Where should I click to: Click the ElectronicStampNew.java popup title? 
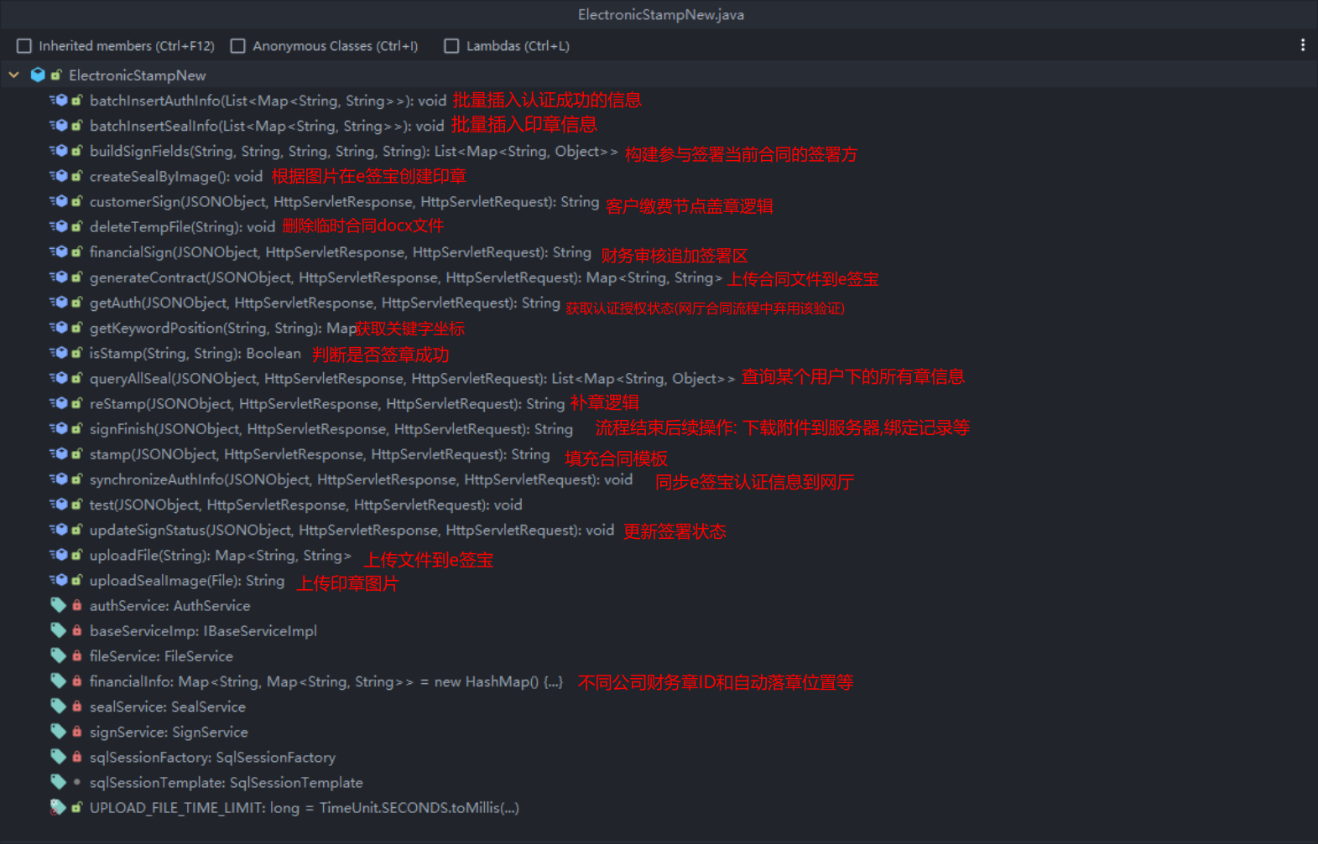point(660,14)
